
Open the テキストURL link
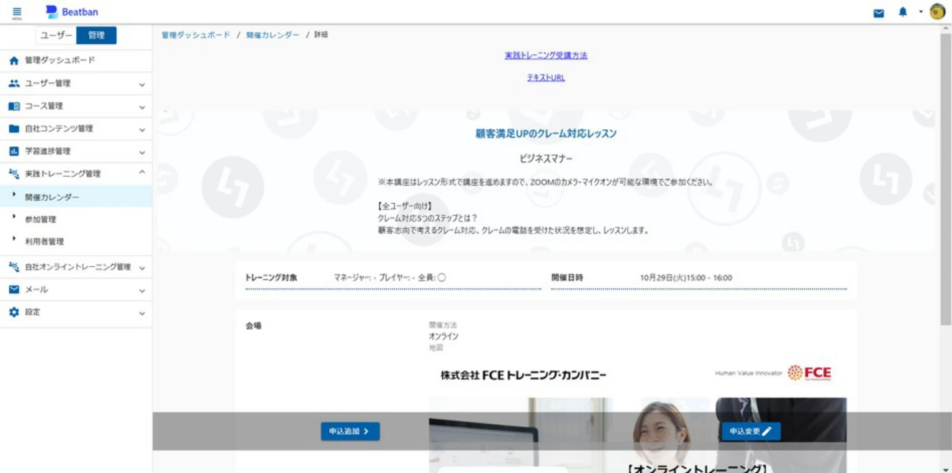pyautogui.click(x=546, y=77)
